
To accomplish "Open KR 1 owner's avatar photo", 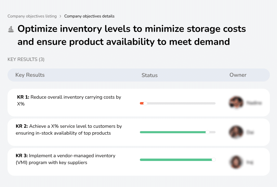I will pyautogui.click(x=236, y=102).
